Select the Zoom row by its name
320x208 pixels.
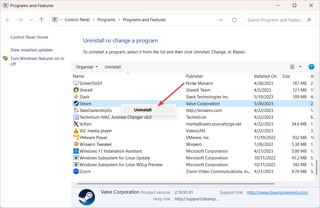click(x=85, y=171)
